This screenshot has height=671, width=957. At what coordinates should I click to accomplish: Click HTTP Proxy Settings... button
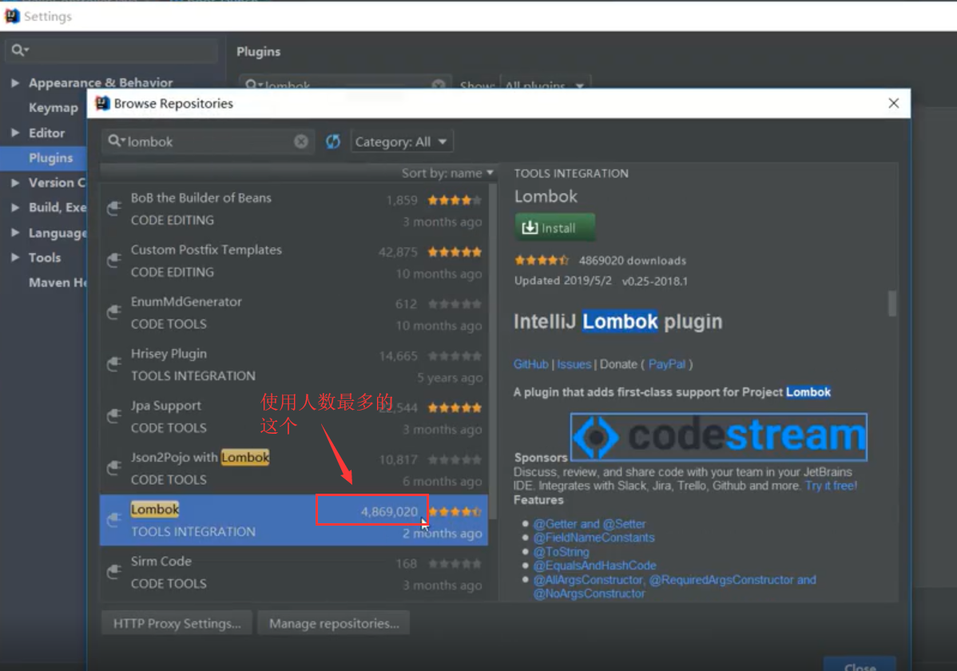point(177,623)
